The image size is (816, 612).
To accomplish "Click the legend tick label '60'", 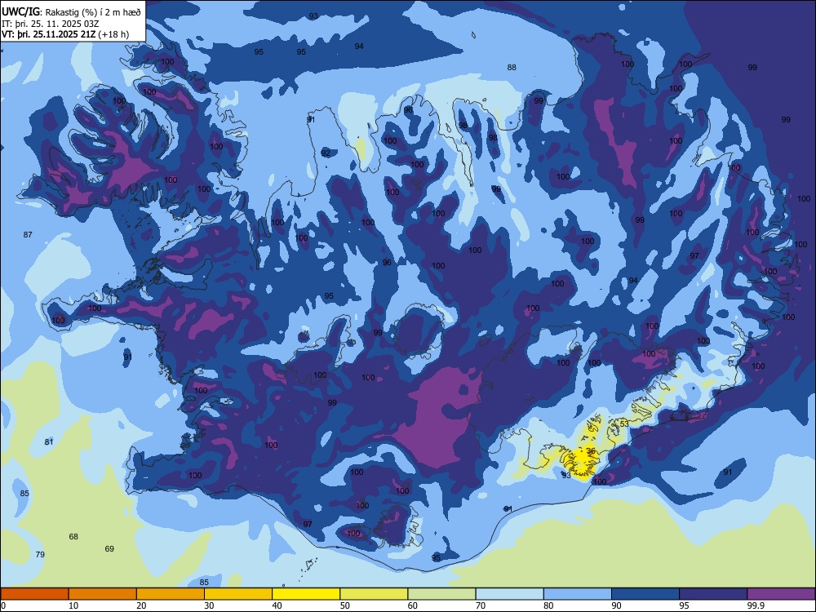I will 413,605.
